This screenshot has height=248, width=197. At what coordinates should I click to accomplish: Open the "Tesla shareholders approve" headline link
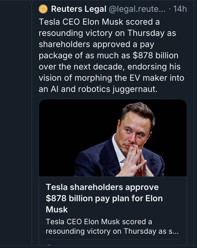coord(102,187)
